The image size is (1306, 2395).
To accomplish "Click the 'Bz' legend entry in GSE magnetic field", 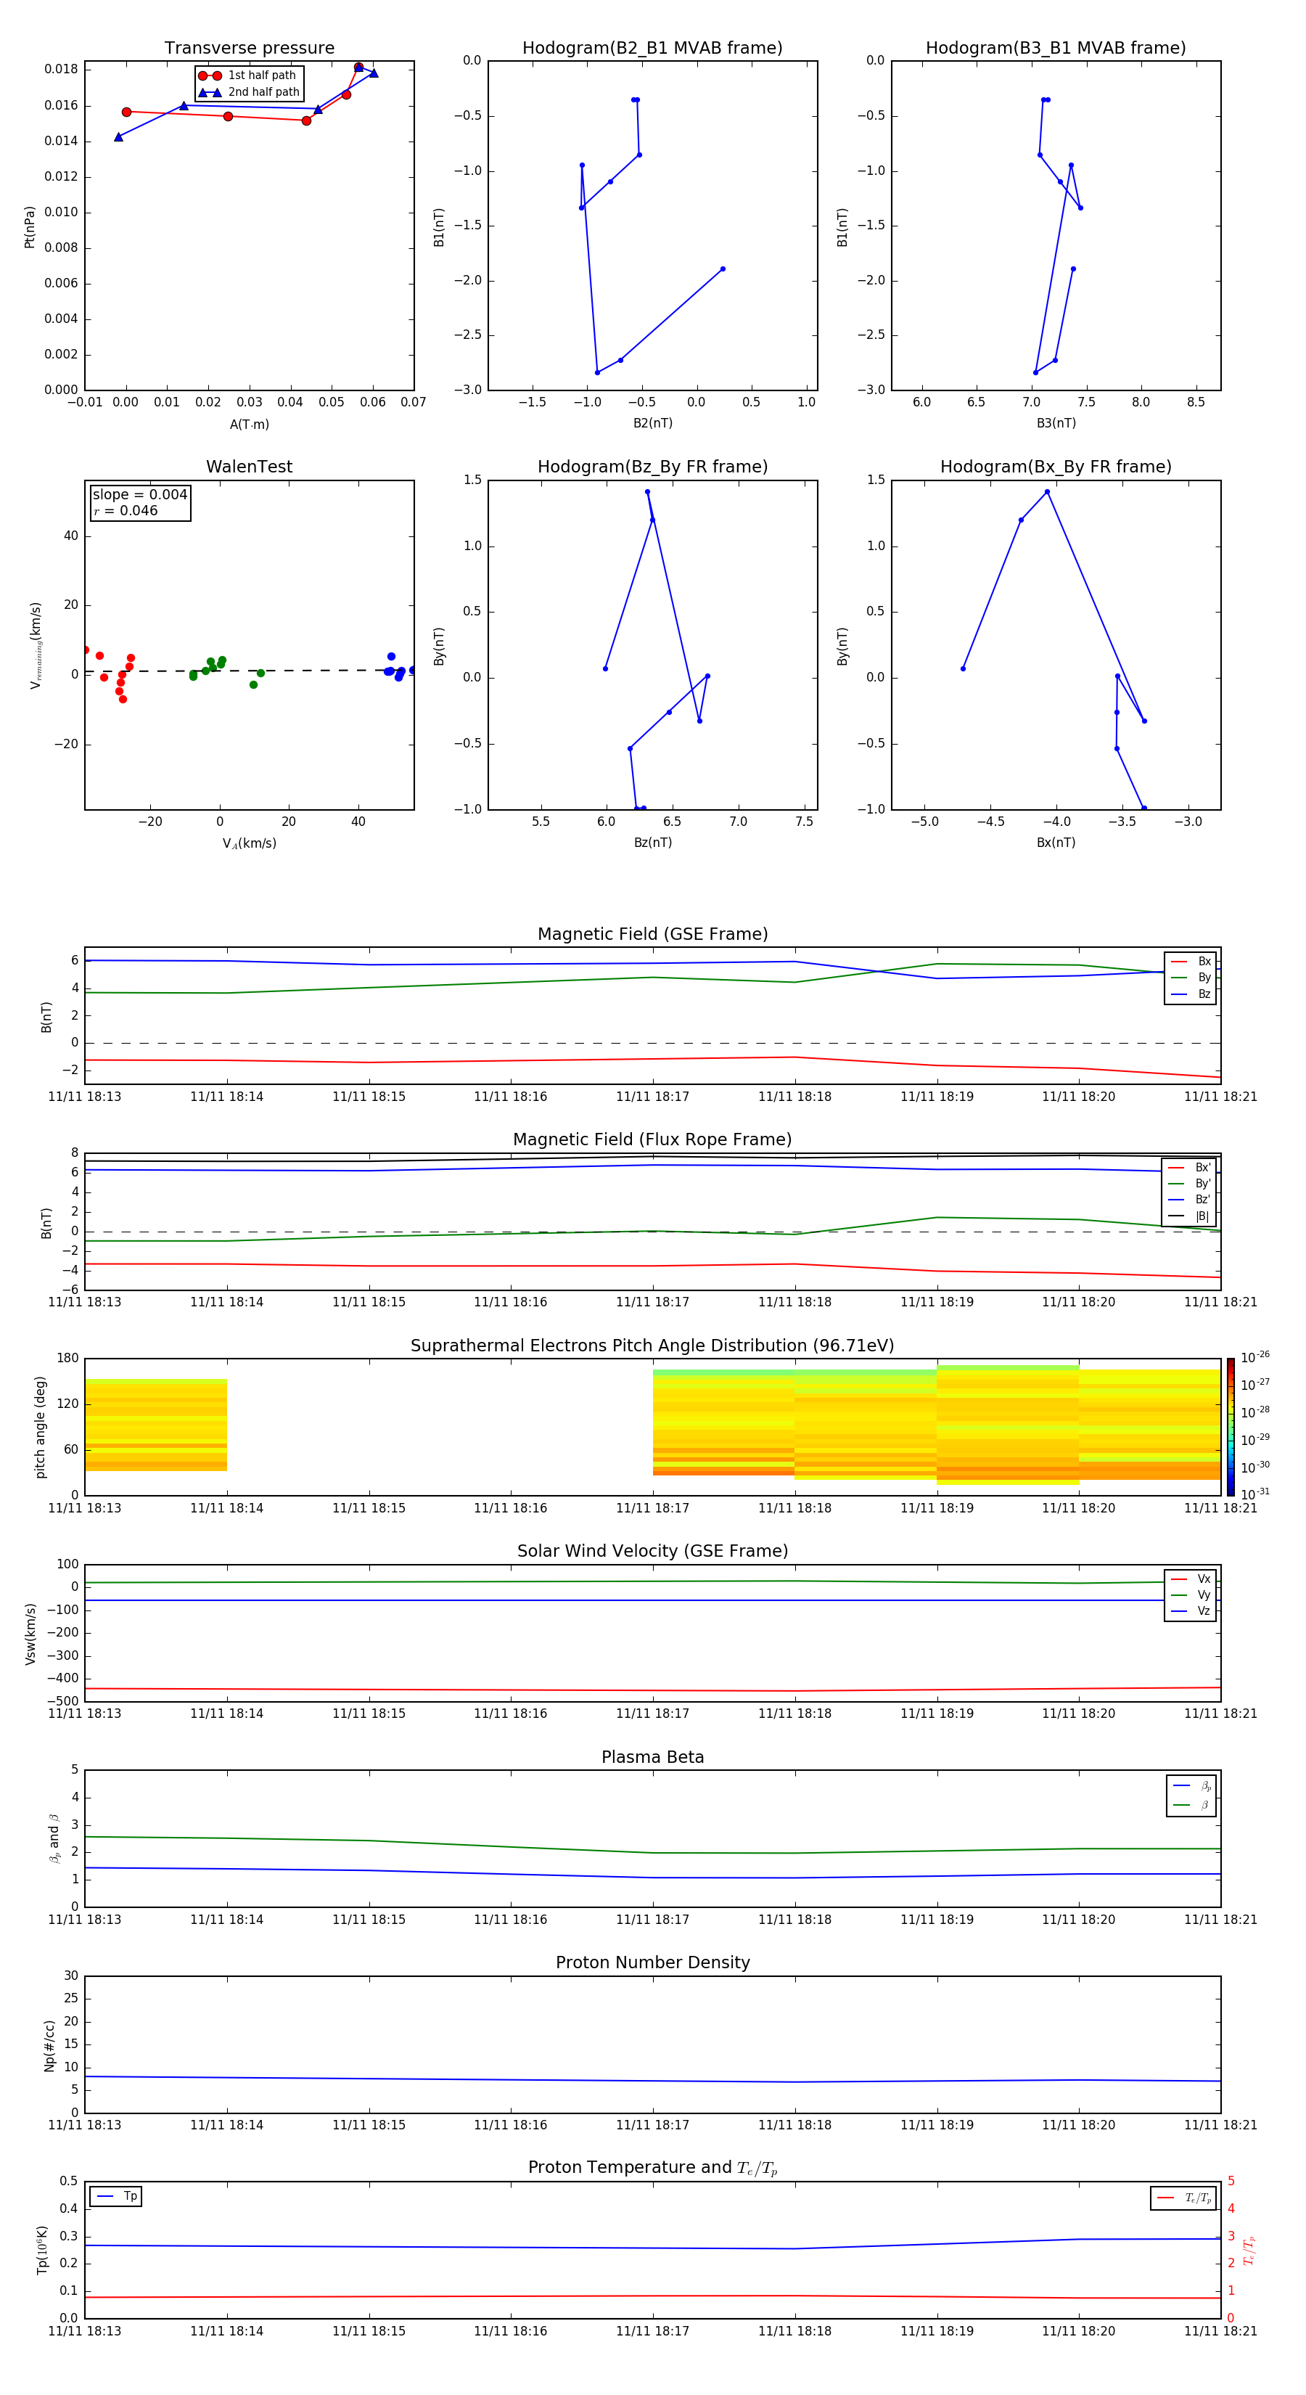I will point(1191,995).
